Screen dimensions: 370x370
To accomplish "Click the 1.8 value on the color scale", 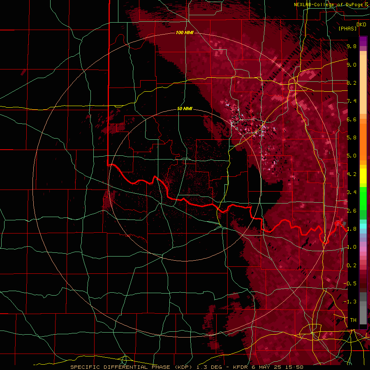I will pos(351,229).
